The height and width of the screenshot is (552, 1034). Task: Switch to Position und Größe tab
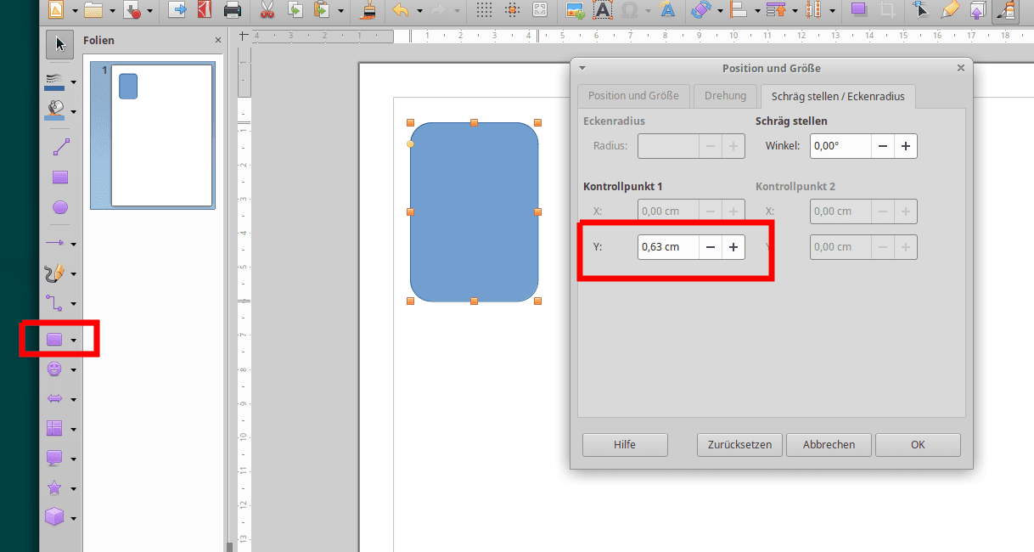633,96
